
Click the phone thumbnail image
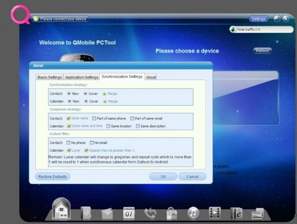pyautogui.click(x=77, y=58)
